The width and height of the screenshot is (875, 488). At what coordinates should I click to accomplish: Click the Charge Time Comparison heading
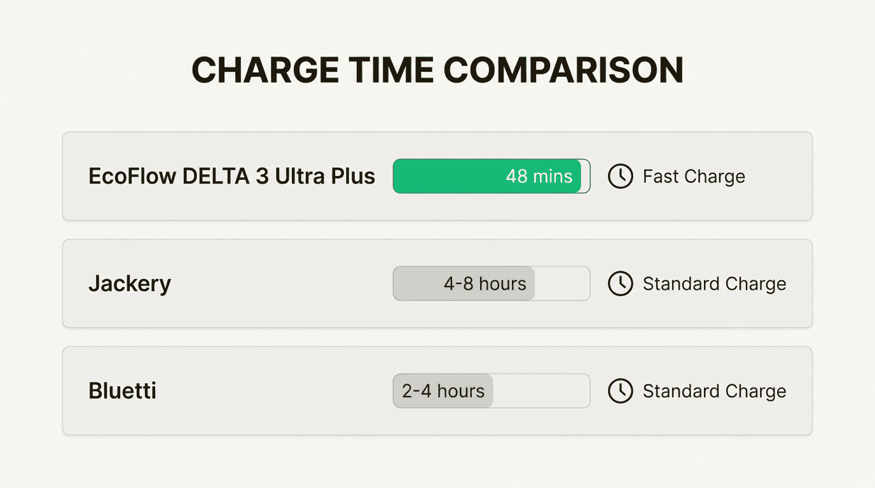437,70
